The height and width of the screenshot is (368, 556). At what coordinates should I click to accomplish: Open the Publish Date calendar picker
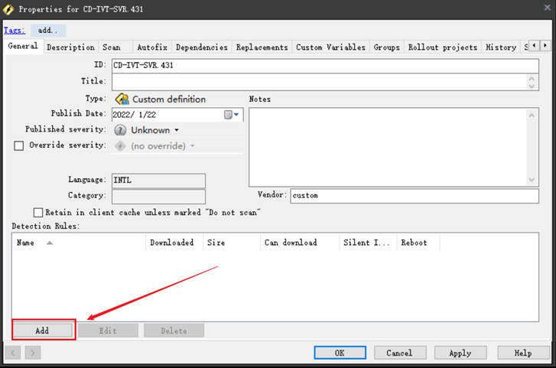pos(232,115)
